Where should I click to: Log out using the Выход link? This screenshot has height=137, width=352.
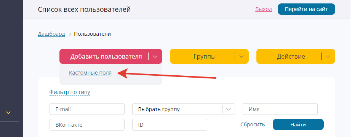click(264, 9)
